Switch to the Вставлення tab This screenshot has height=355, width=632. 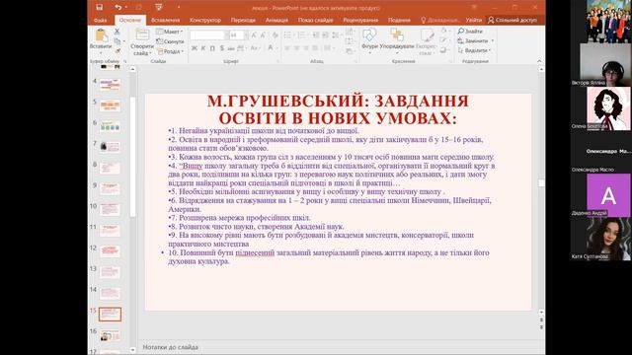[x=165, y=20]
